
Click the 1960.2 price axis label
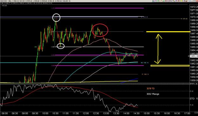194,74
